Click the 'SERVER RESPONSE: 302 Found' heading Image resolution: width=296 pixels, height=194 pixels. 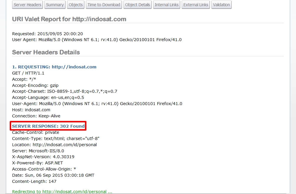pyautogui.click(x=48, y=126)
